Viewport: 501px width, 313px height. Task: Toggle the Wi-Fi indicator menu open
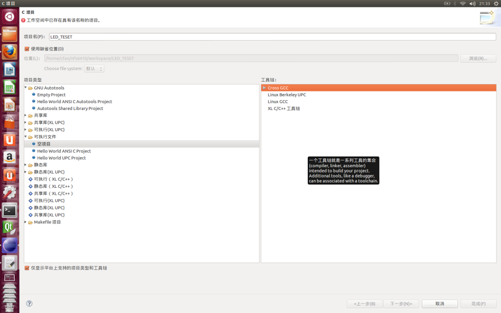462,3
